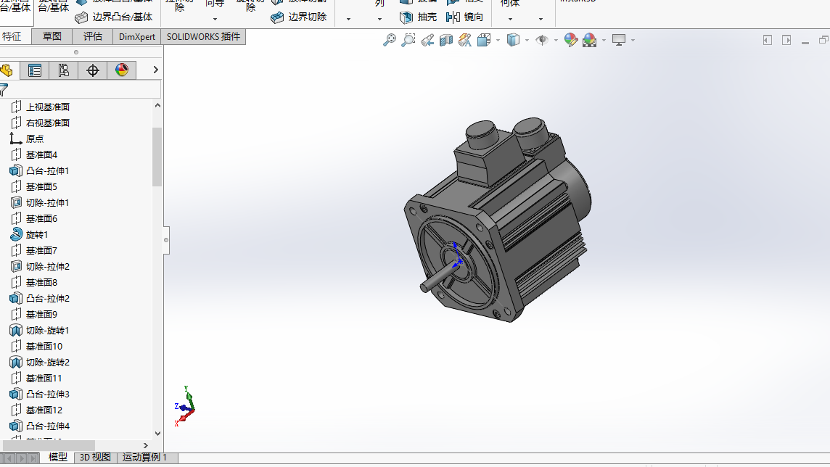Click the Dynamic Annotation Views icon
830x467 pixels.
tap(465, 40)
